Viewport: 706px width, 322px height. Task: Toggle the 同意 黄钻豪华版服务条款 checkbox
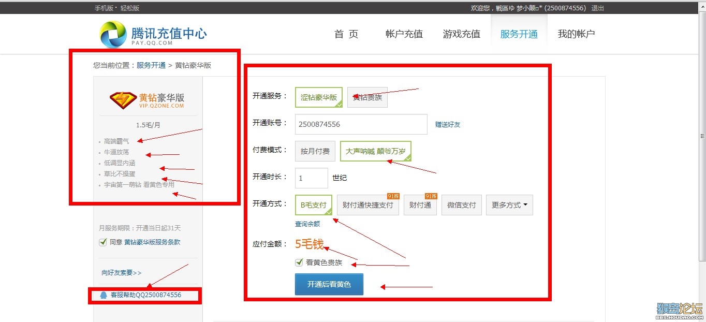[103, 242]
